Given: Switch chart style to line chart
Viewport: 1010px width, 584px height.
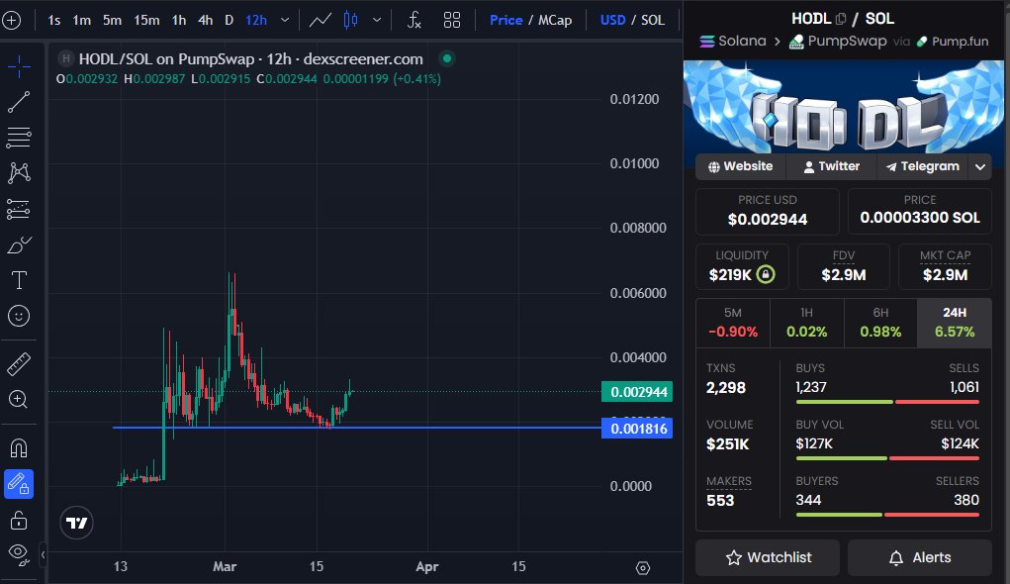Looking at the screenshot, I should click(x=321, y=20).
